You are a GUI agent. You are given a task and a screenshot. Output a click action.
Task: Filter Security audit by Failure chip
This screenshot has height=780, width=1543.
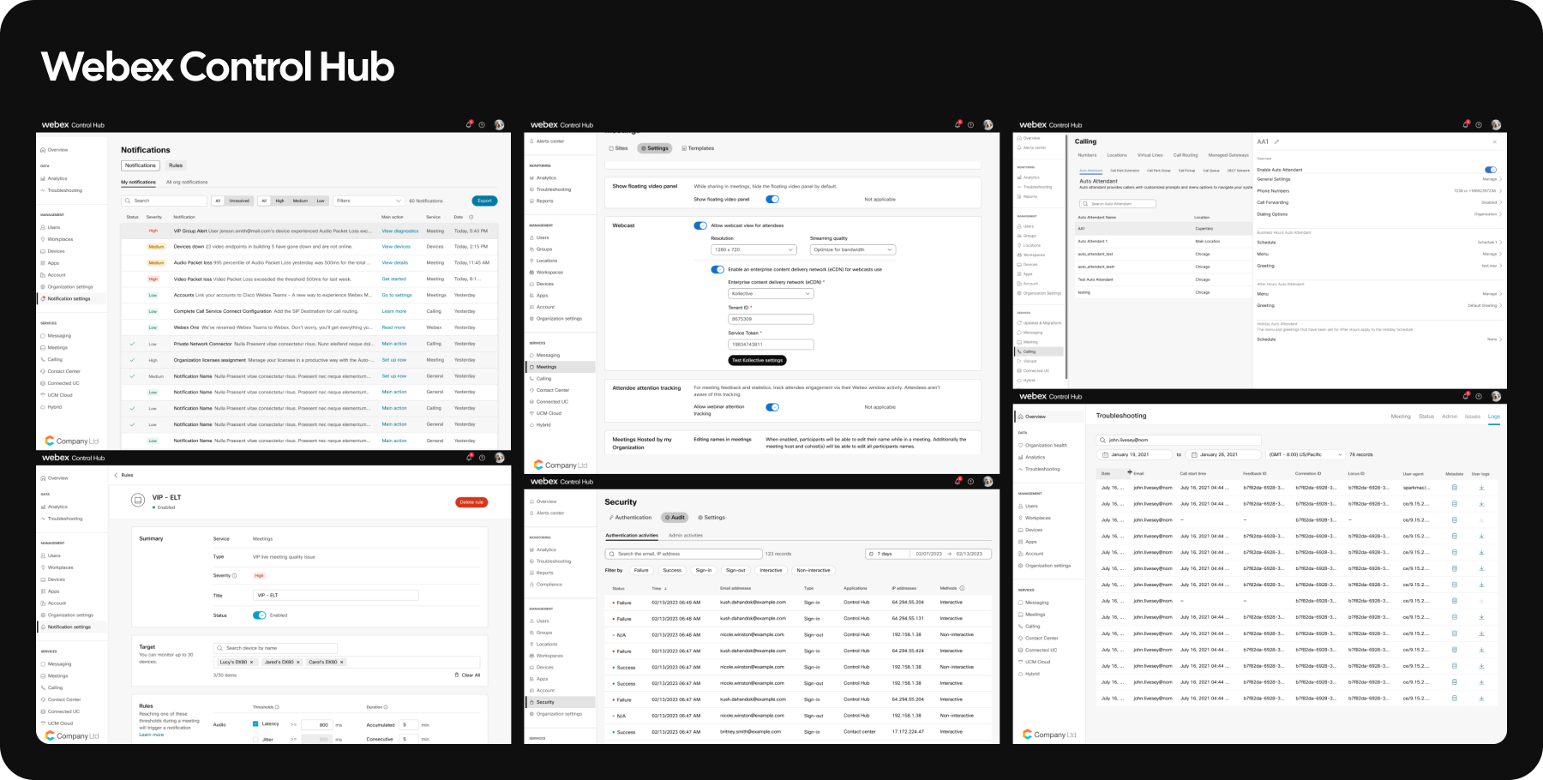pos(641,570)
